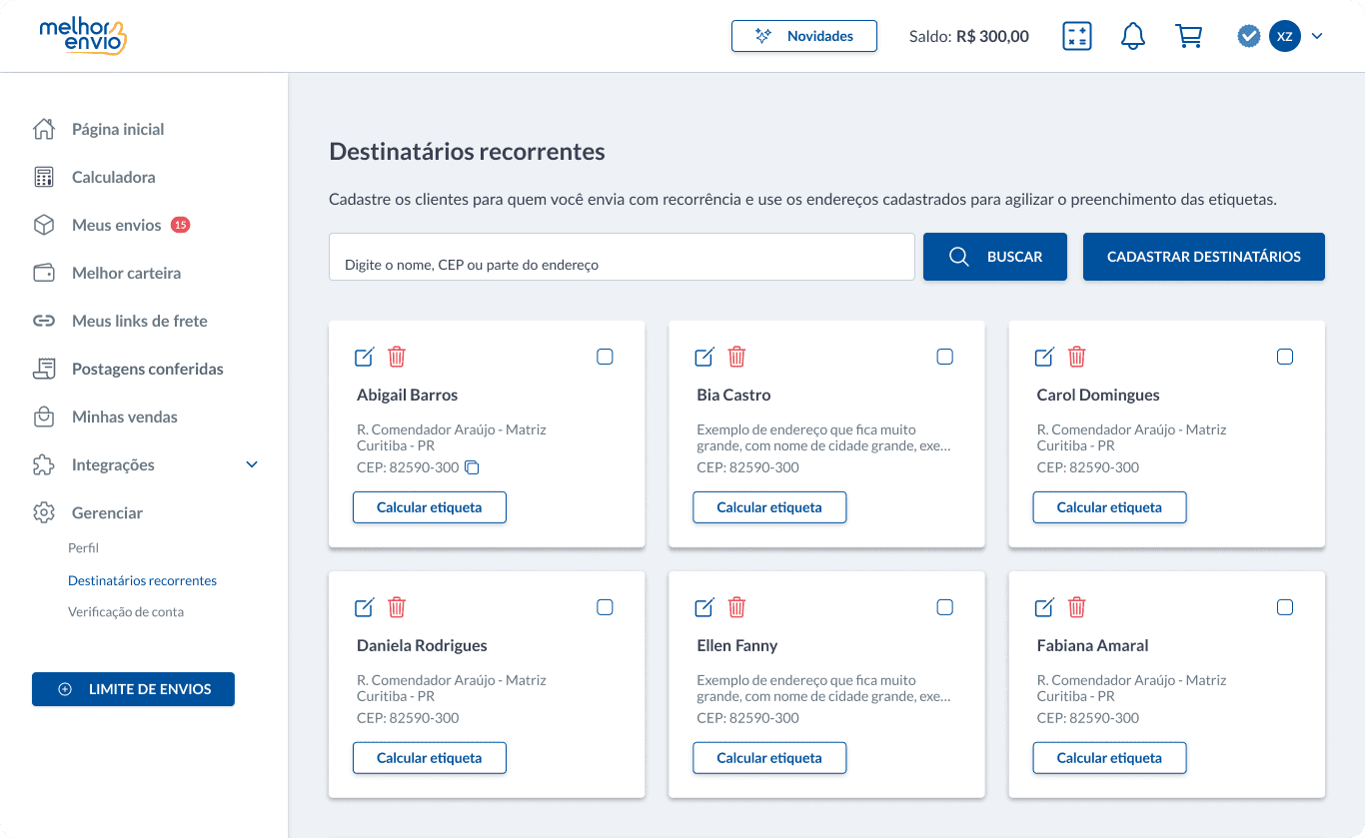The image size is (1365, 838).
Task: Copy the CEP on Abigail Barros card
Action: tap(473, 467)
